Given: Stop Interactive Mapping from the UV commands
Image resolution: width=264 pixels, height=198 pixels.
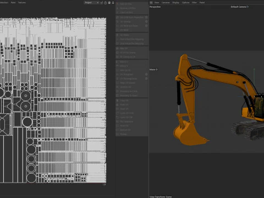Looking at the screenshot, I should click(x=131, y=43).
